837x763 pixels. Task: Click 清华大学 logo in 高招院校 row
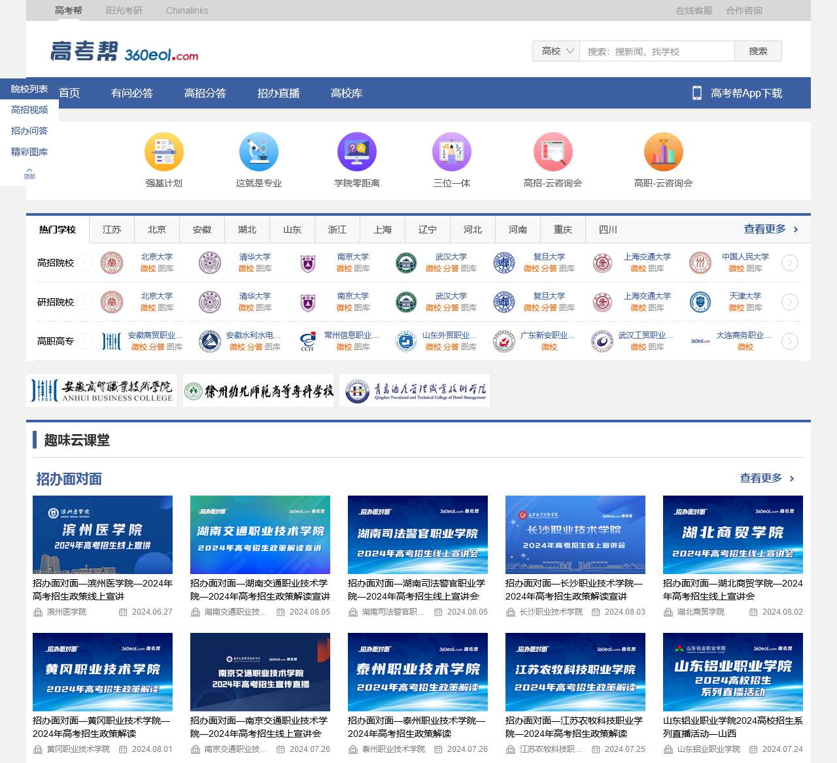210,263
